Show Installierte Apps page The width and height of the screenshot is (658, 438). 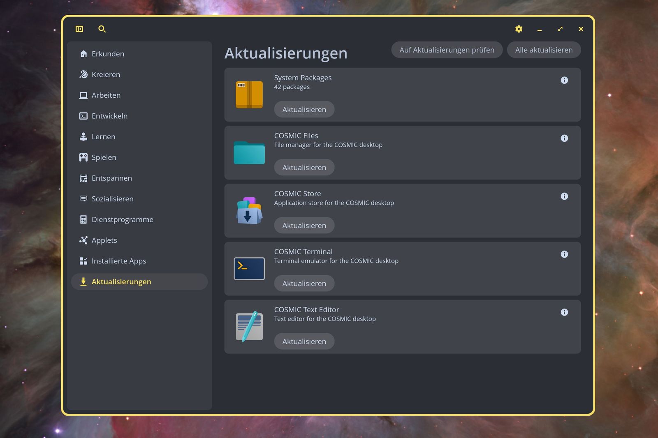click(139, 261)
